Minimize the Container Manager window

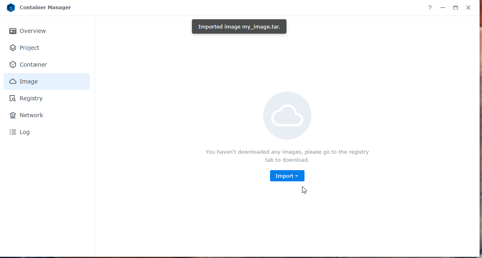[443, 8]
